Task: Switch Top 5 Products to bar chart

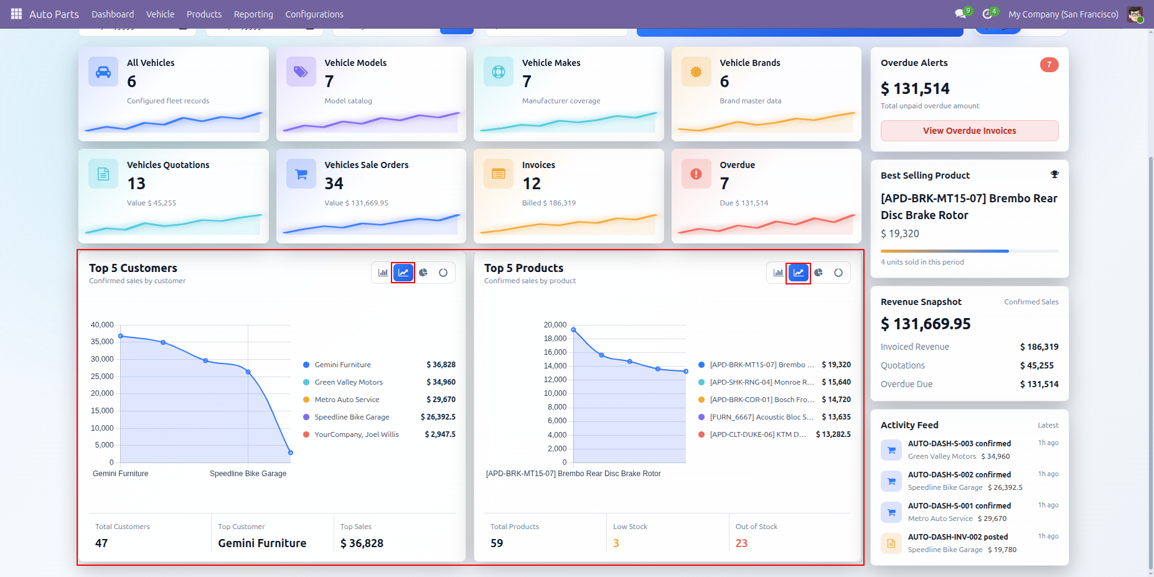Action: pos(778,273)
